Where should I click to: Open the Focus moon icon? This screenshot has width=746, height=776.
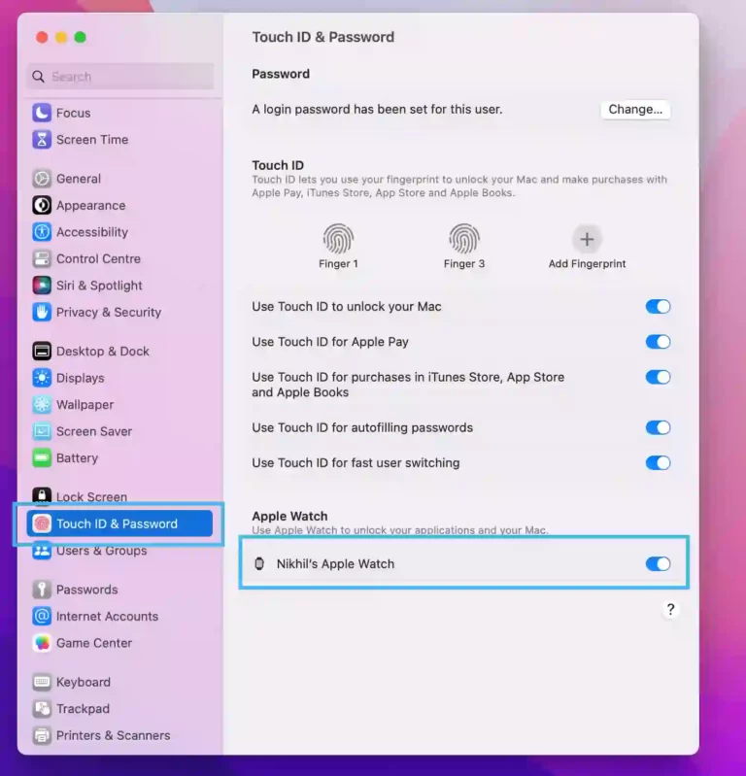tap(42, 113)
